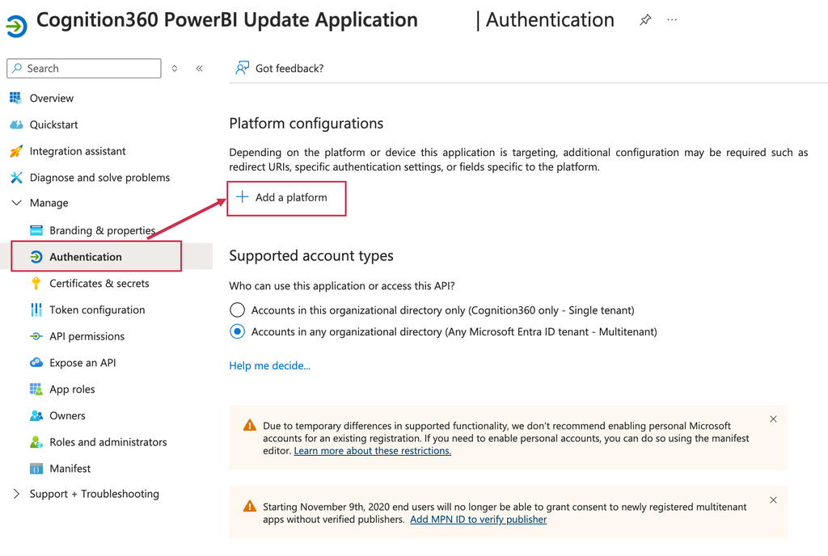Dismiss the personal accounts warning banner
The image size is (828, 556).
click(x=773, y=419)
